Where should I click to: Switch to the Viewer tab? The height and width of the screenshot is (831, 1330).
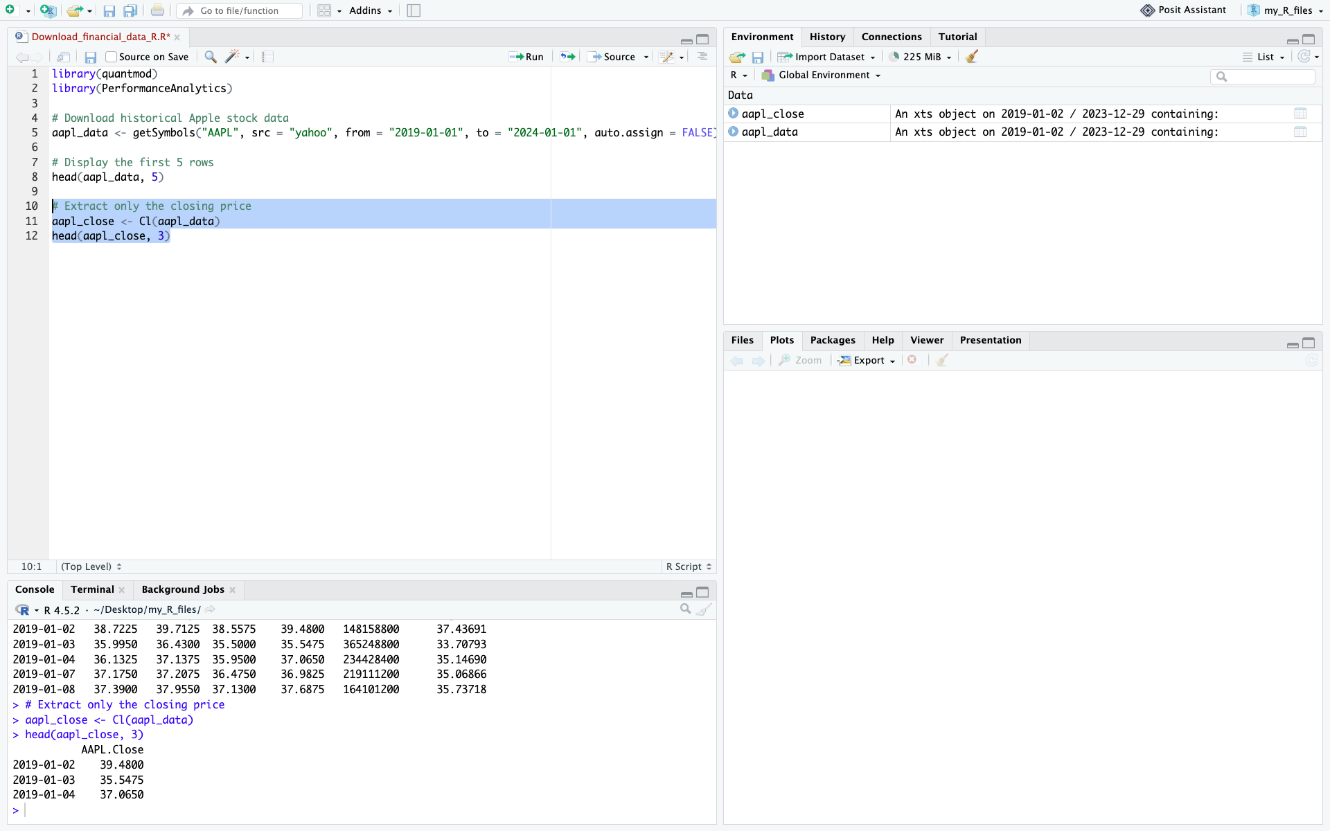click(927, 340)
